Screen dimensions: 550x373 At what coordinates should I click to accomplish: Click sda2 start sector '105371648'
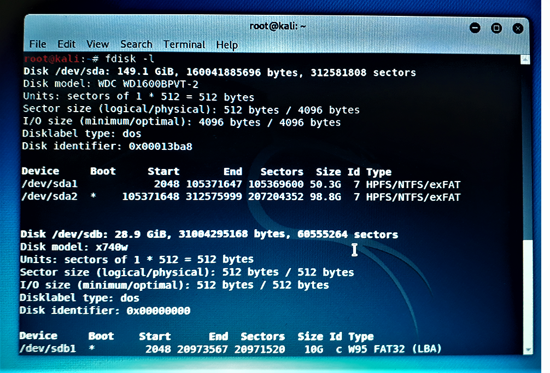(x=151, y=196)
